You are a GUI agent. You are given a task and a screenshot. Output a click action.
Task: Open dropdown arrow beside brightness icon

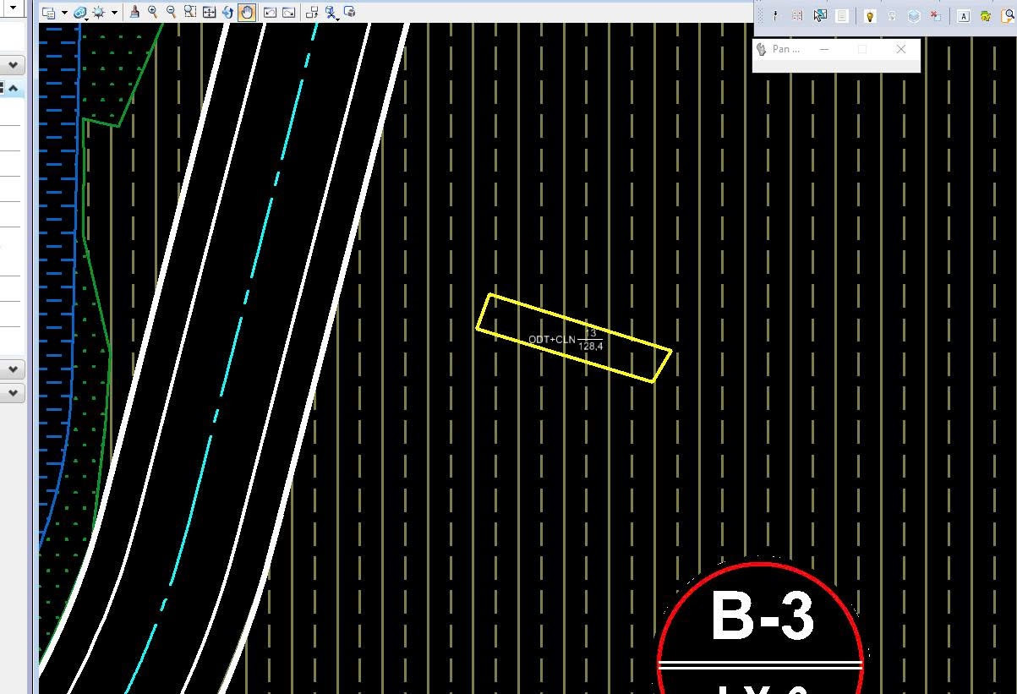point(113,13)
